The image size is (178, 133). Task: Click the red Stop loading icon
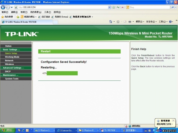[x=122, y=7]
